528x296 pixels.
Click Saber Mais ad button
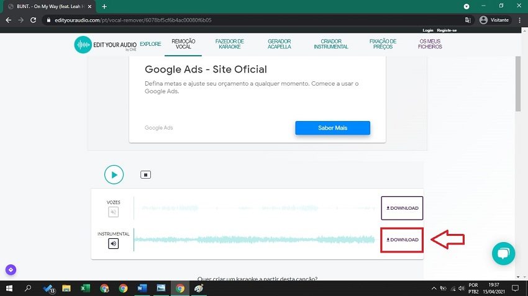pyautogui.click(x=332, y=128)
